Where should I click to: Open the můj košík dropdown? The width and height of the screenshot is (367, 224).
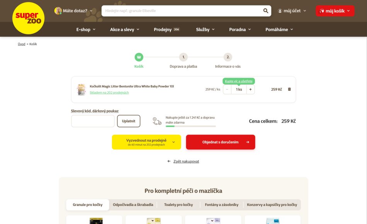pos(335,11)
